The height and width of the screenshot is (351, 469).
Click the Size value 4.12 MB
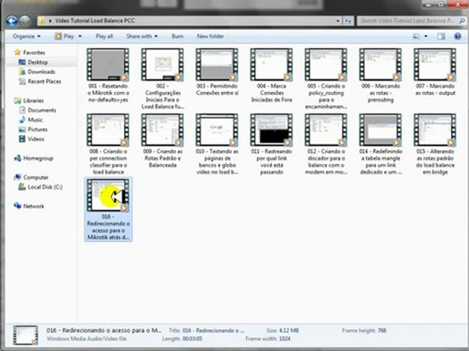click(288, 331)
